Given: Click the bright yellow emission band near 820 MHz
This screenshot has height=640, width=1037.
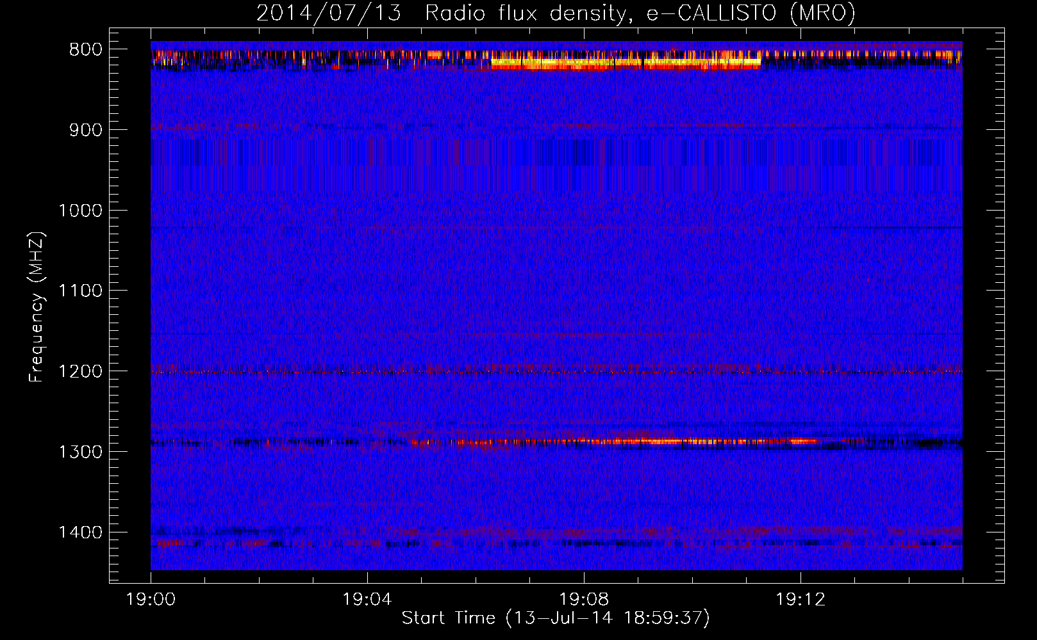Looking at the screenshot, I should click(626, 63).
